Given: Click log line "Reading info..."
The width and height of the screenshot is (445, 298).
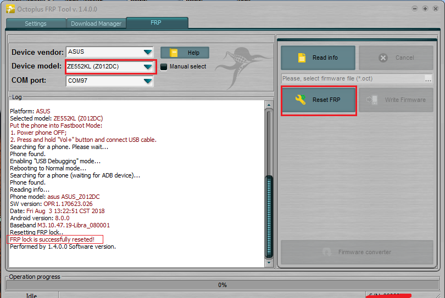Looking at the screenshot, I should coord(30,190).
